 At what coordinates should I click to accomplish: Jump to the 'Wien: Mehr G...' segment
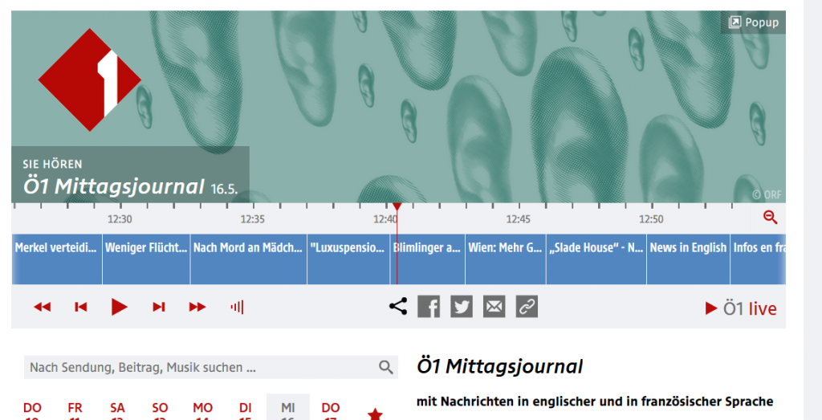pyautogui.click(x=506, y=259)
